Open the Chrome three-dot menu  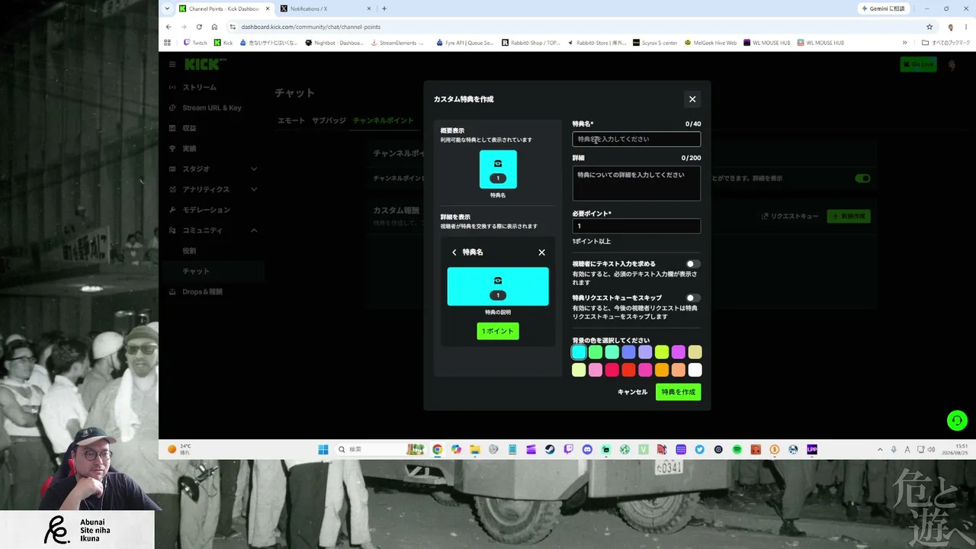click(966, 27)
